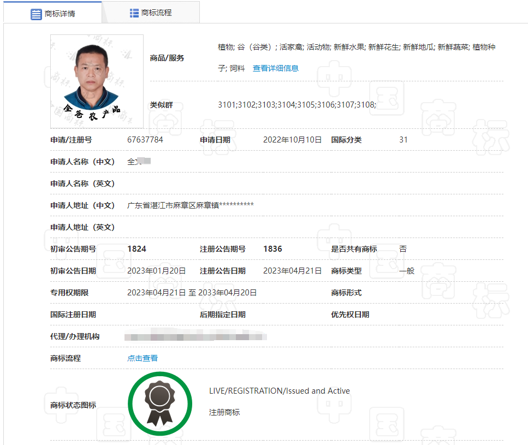The height and width of the screenshot is (445, 528).
Task: Click the 全爸农产品 trademark image
Action: pyautogui.click(x=97, y=81)
